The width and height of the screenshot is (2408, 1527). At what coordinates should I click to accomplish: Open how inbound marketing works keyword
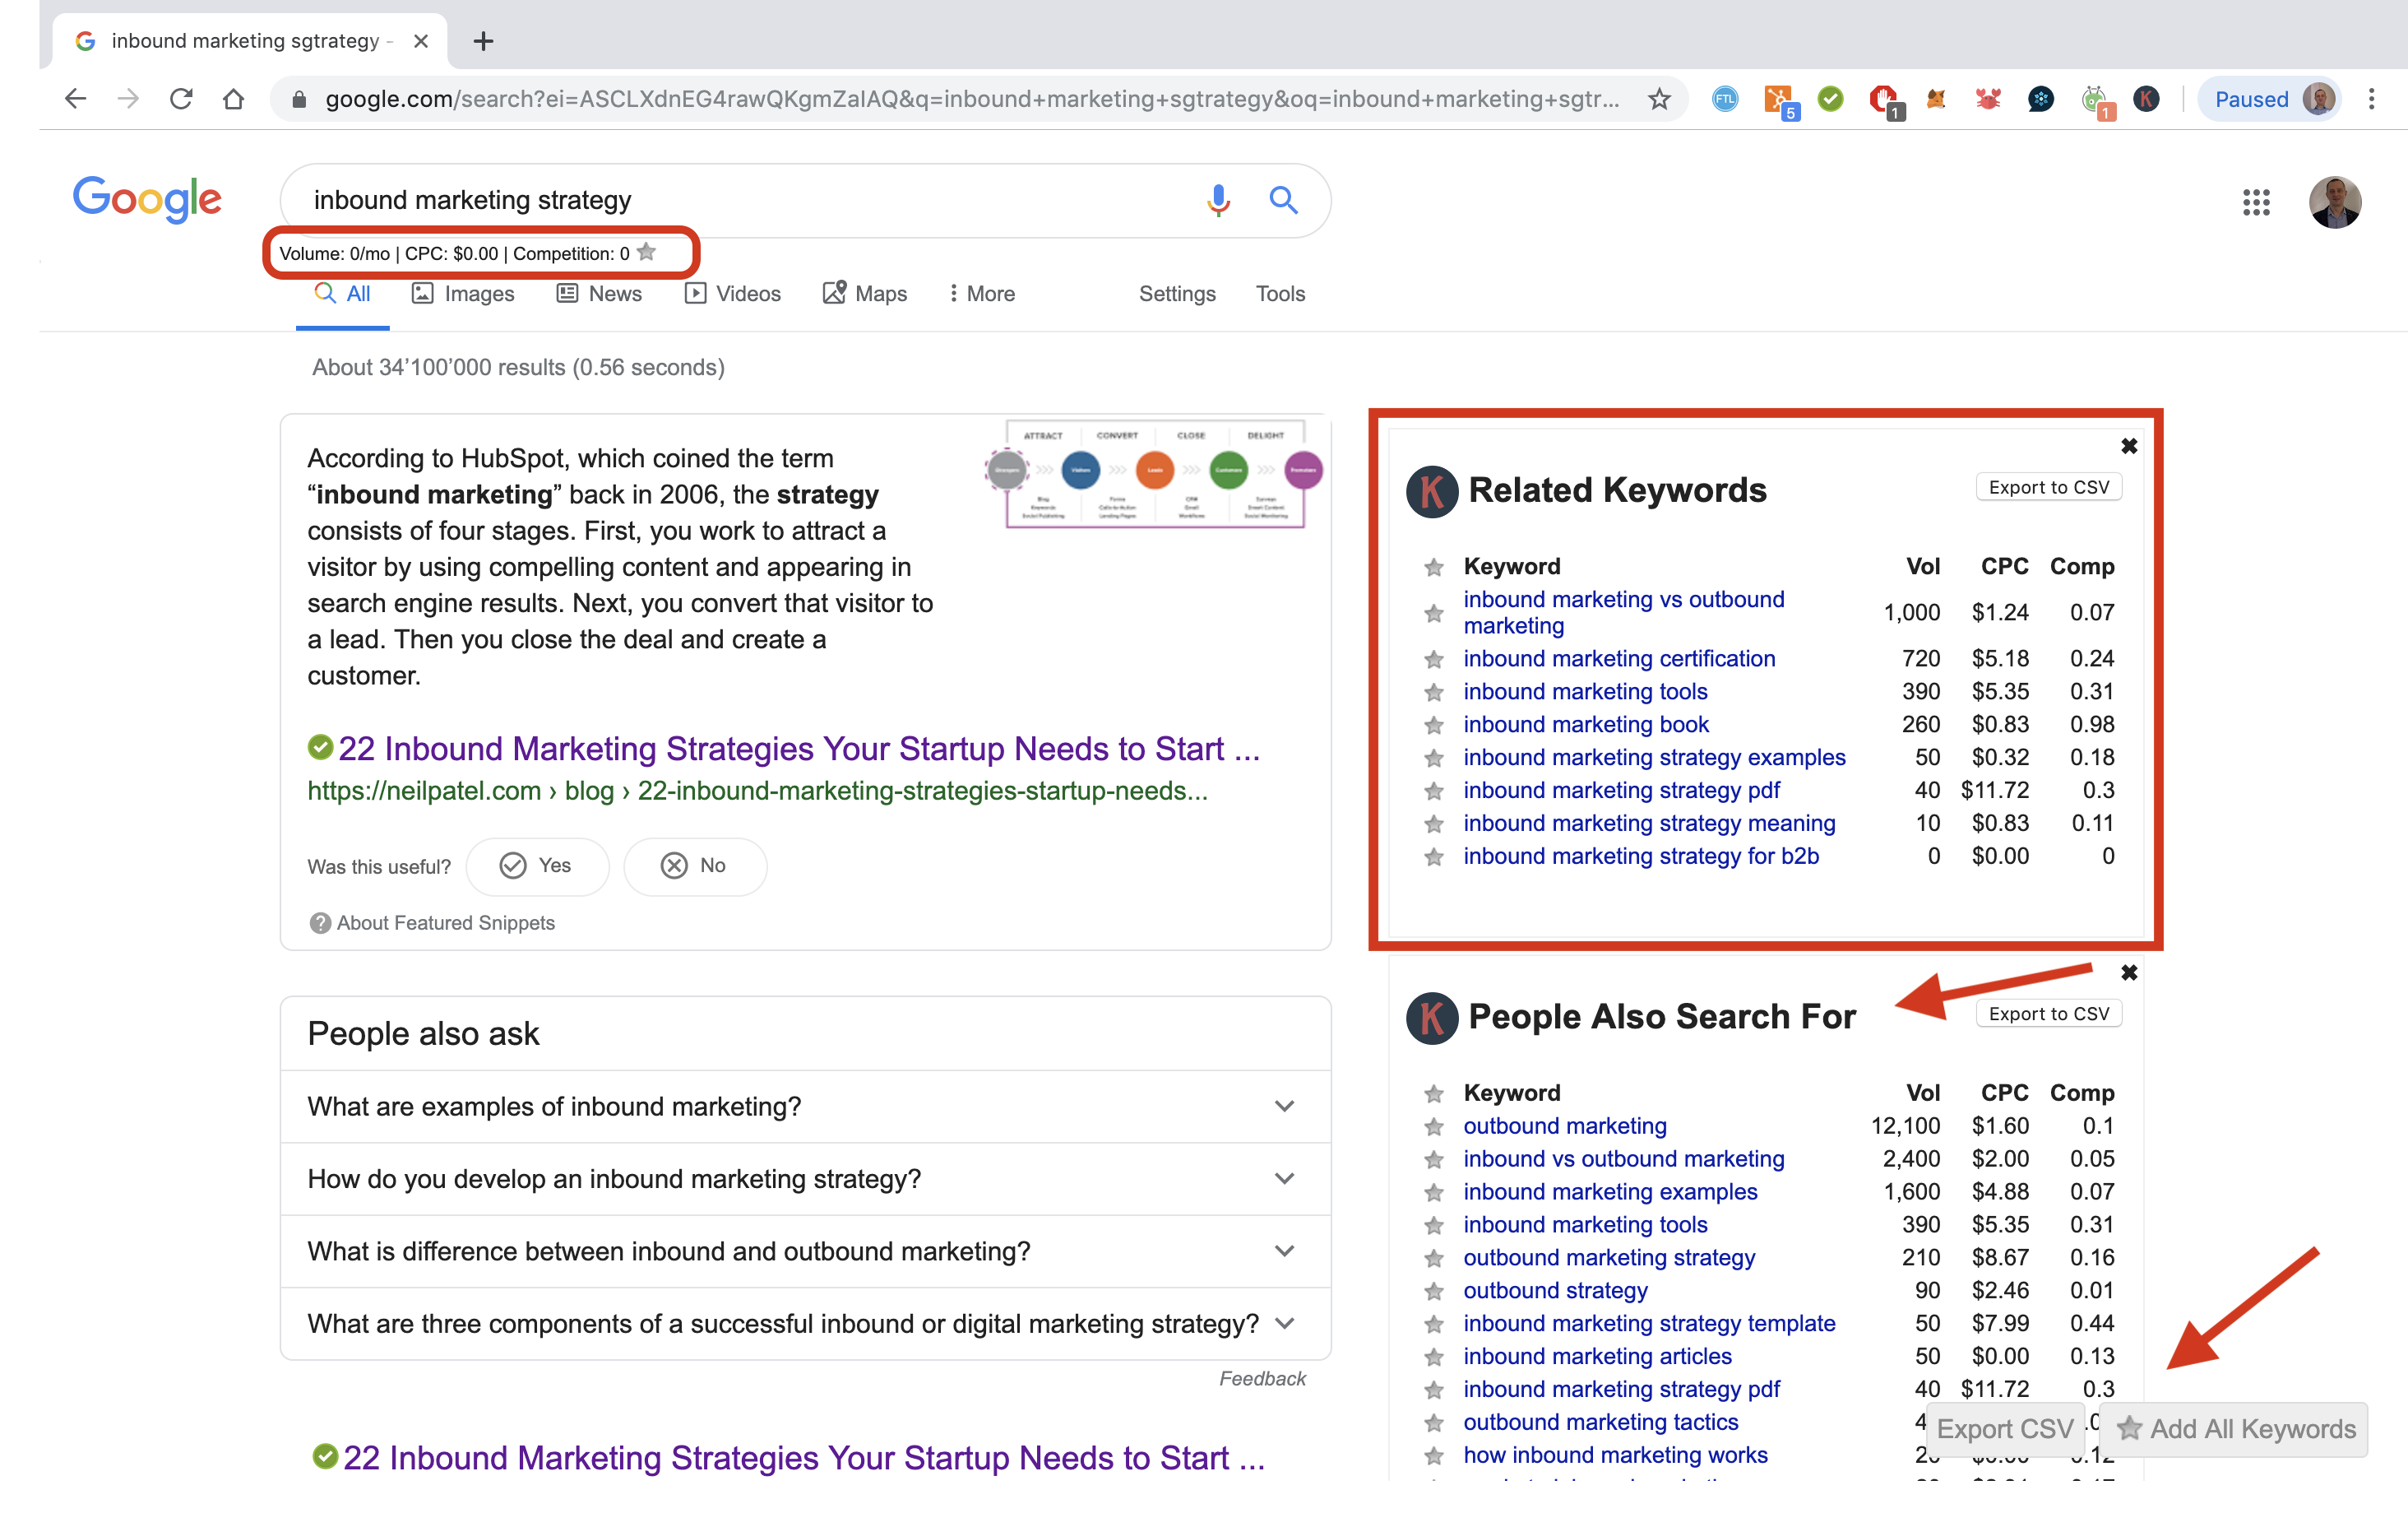click(x=1615, y=1455)
